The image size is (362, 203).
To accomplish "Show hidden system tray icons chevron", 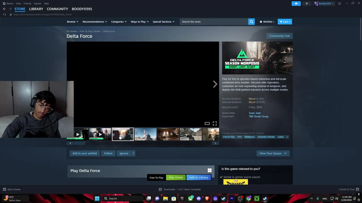I will click(x=312, y=198).
